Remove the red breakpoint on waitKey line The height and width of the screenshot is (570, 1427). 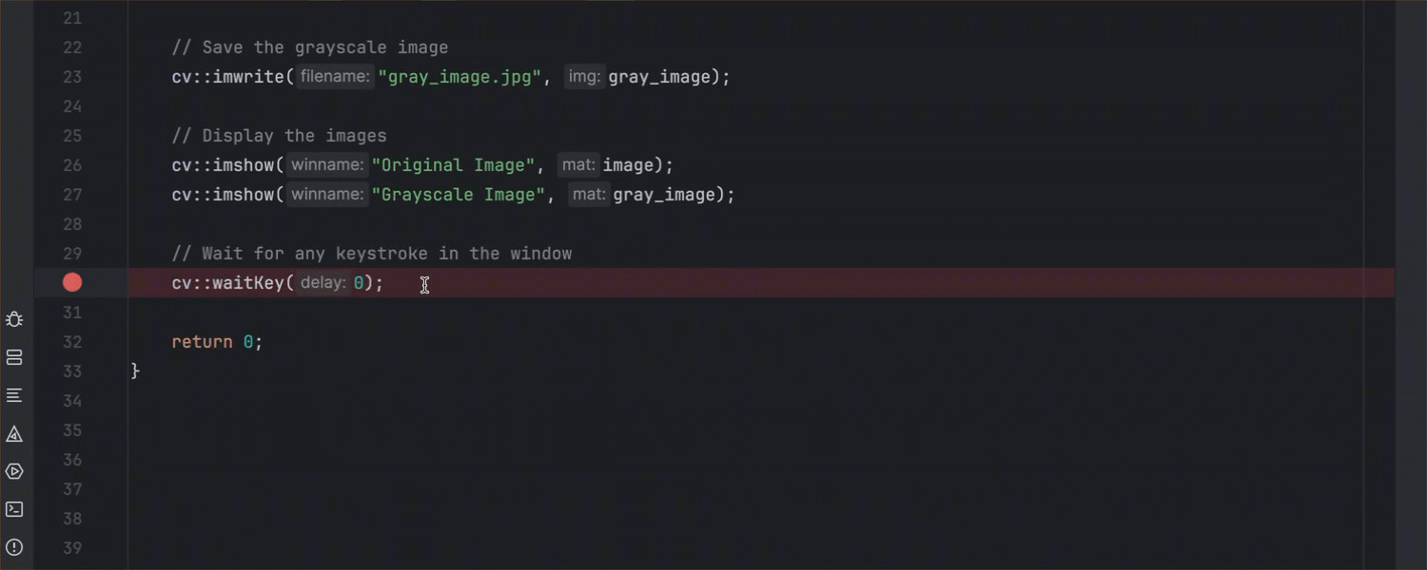click(72, 282)
